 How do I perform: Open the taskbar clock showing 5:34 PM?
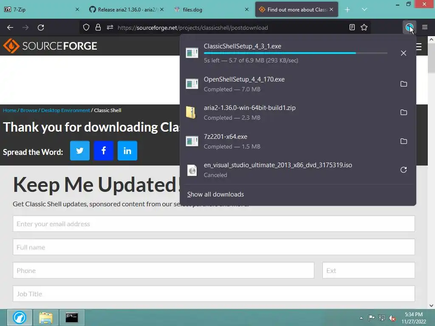pos(414,318)
